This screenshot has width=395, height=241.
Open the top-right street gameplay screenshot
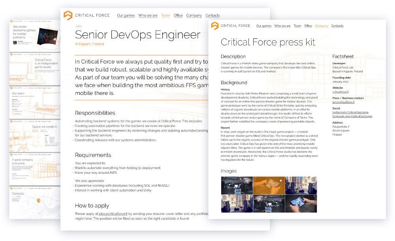click(301, 185)
